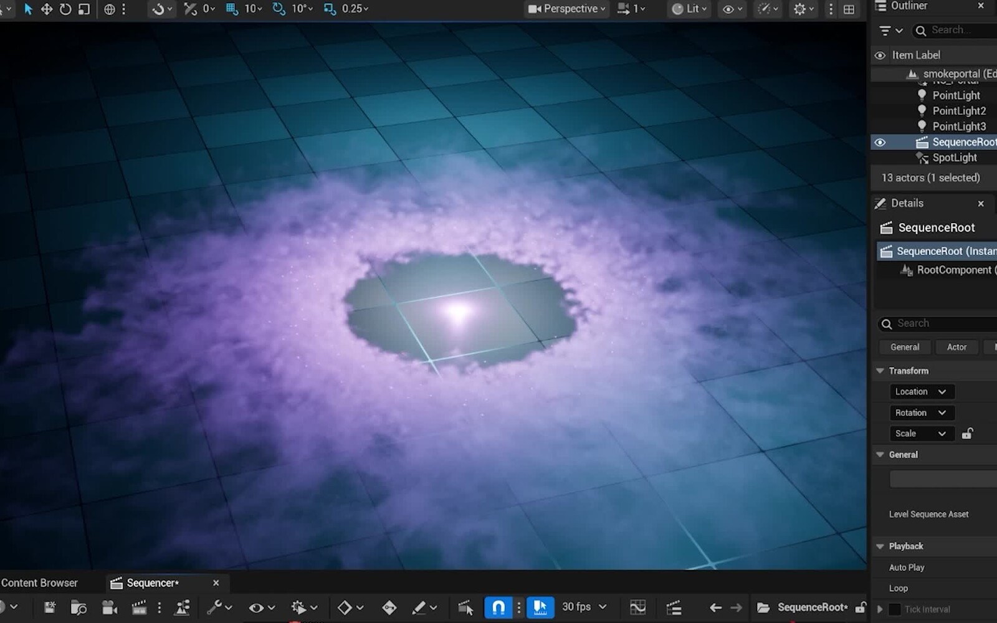Open the viewport Show flags eye menu

pos(732,9)
